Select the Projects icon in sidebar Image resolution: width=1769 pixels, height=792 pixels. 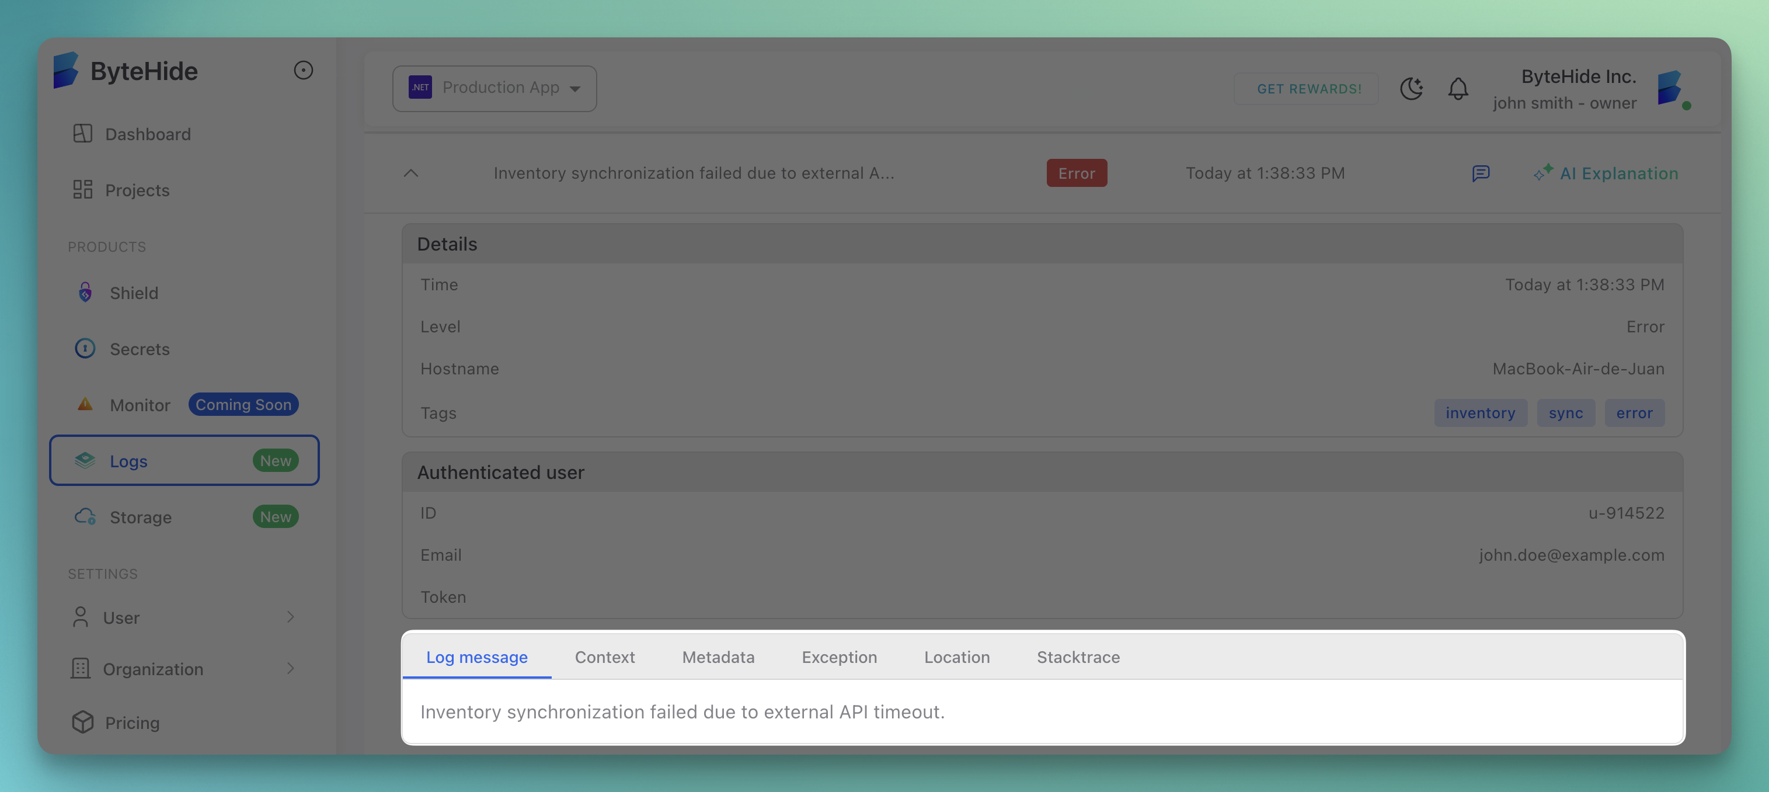click(x=82, y=190)
